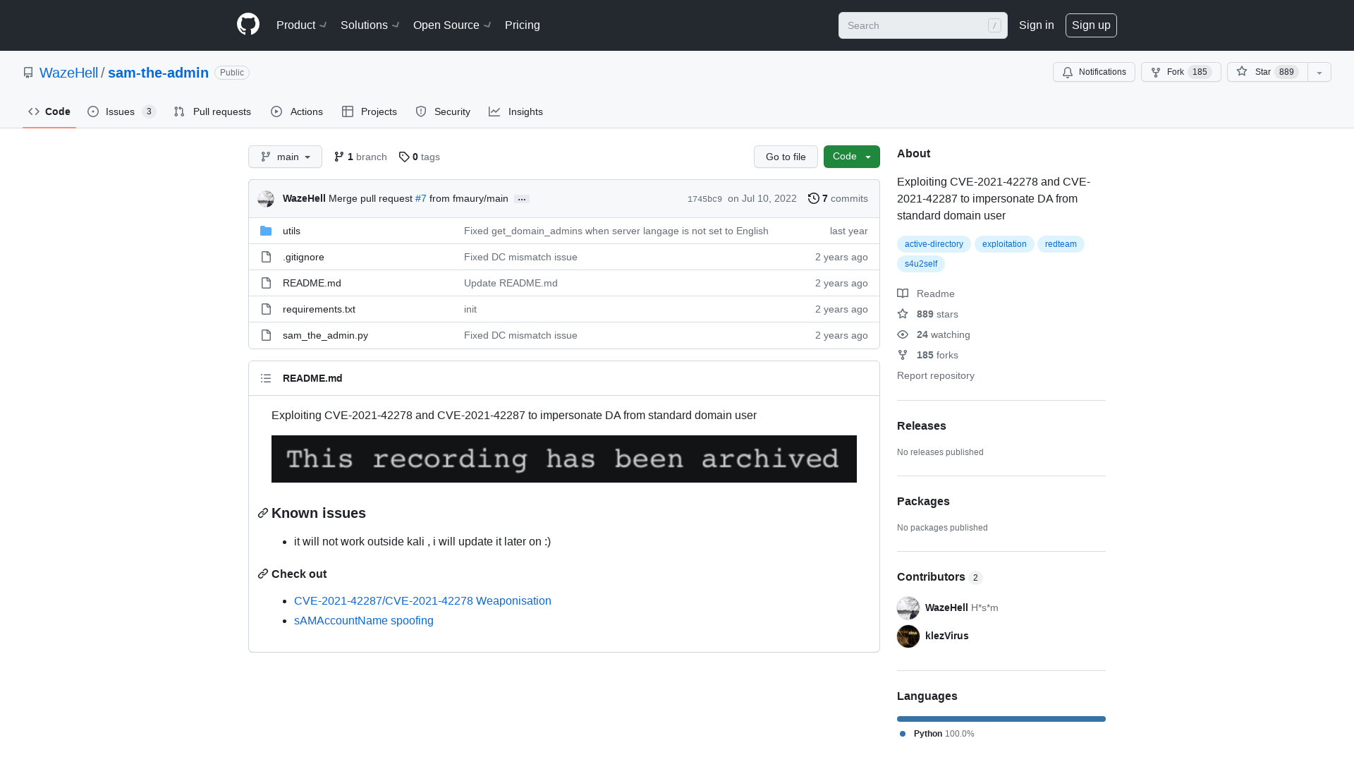Click Report repository link

coord(936,375)
